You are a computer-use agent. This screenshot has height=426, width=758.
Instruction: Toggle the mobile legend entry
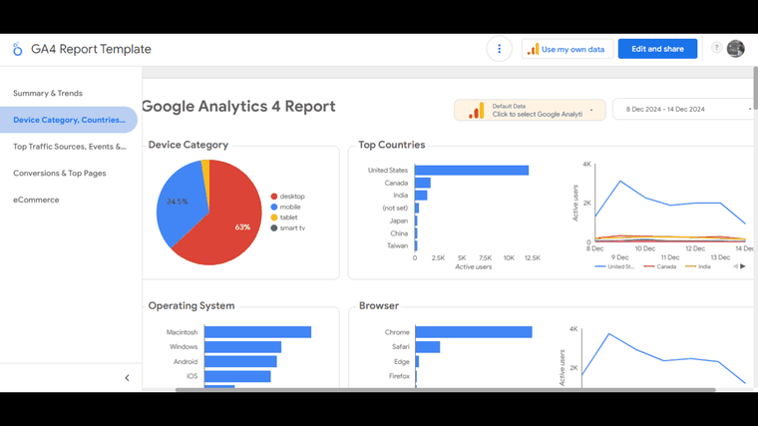click(285, 207)
